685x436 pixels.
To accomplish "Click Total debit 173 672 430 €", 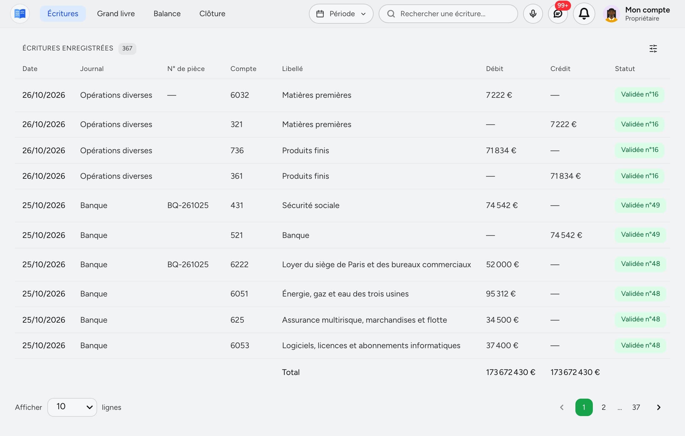I will 511,372.
